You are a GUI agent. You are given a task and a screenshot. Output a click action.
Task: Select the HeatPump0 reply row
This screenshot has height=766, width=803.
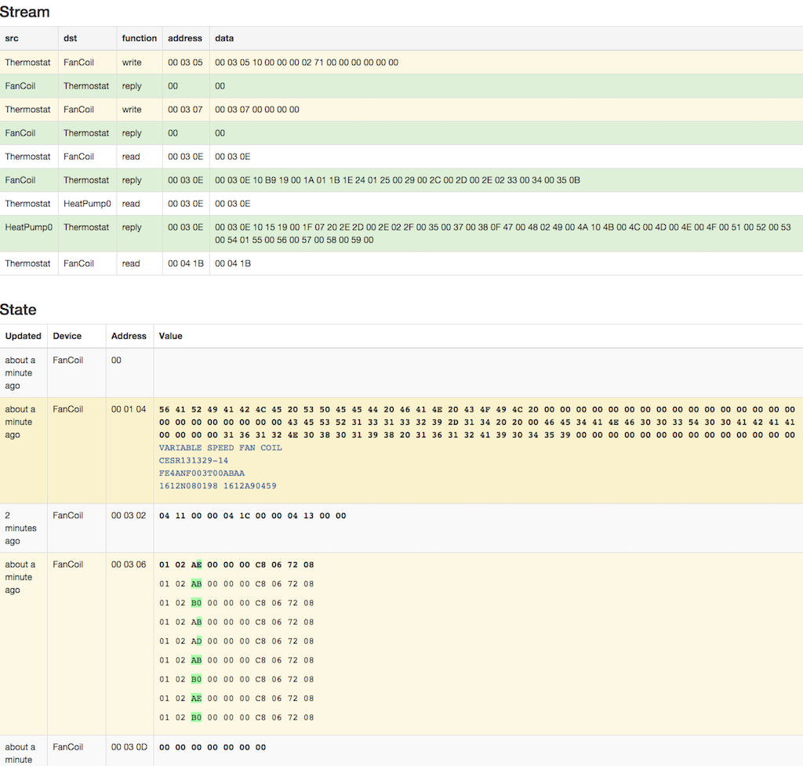coord(401,234)
